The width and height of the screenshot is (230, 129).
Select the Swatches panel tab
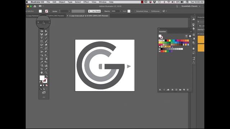click(162, 32)
